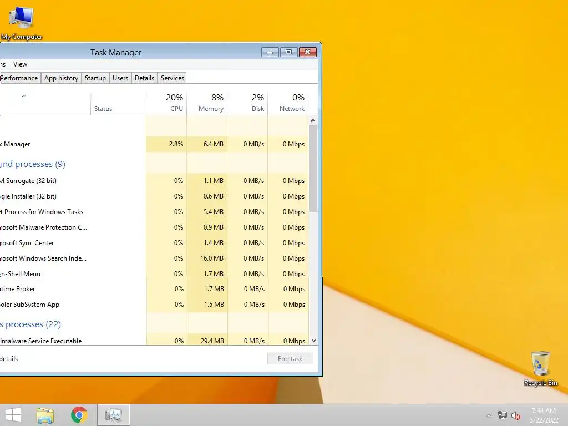Open the My Computer desktop icon
Screen dimensions: 568x426
(x=21, y=23)
